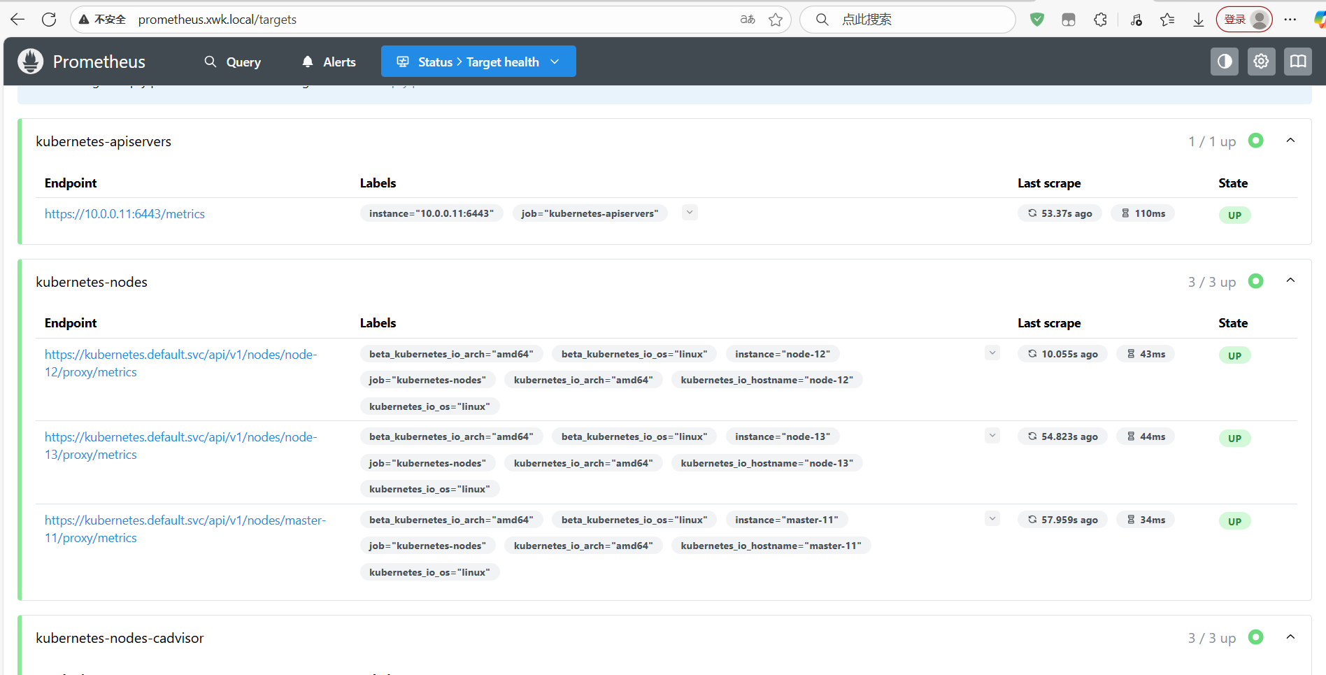This screenshot has width=1326, height=675.
Task: Open the Query page
Action: coord(233,62)
